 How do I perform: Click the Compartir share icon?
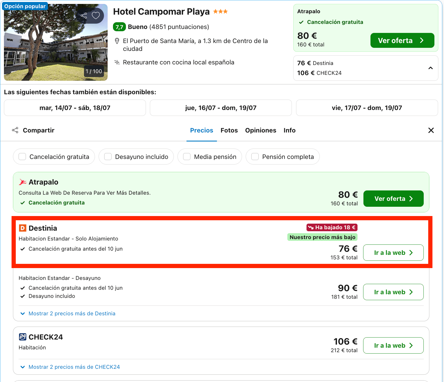point(15,130)
